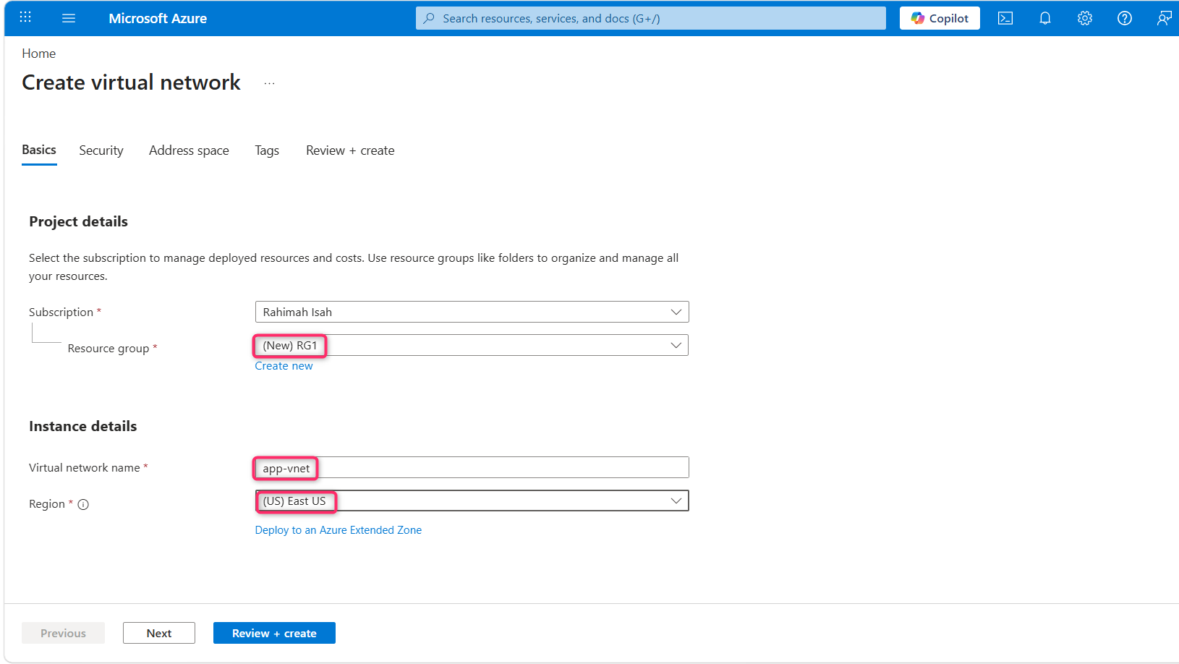
Task: Click the search magnifier icon
Action: pos(429,18)
